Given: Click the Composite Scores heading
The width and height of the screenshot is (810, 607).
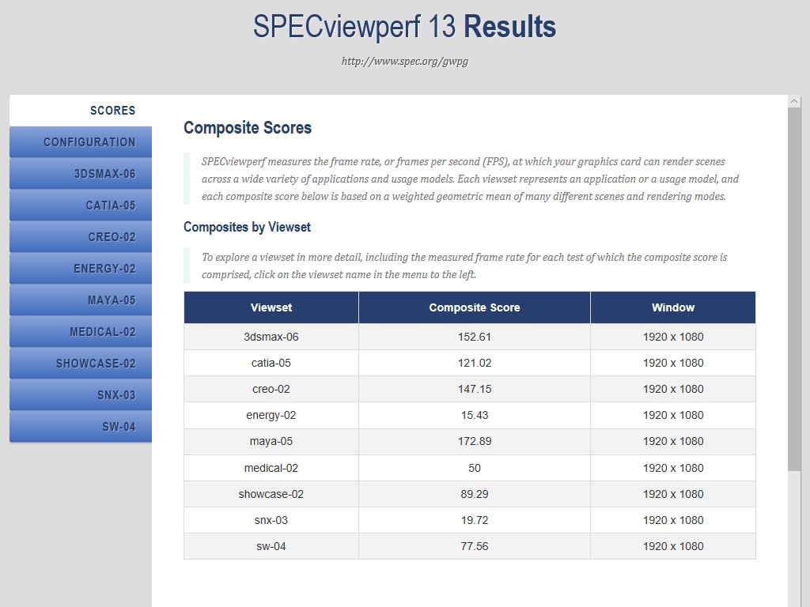Looking at the screenshot, I should [x=248, y=128].
